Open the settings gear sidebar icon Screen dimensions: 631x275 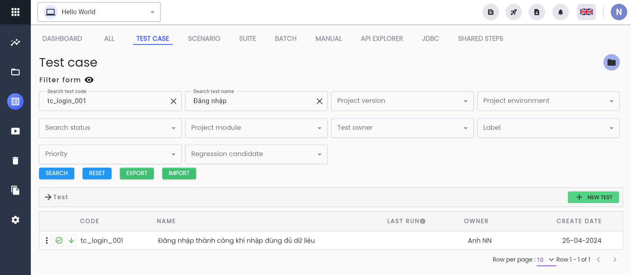coord(15,220)
